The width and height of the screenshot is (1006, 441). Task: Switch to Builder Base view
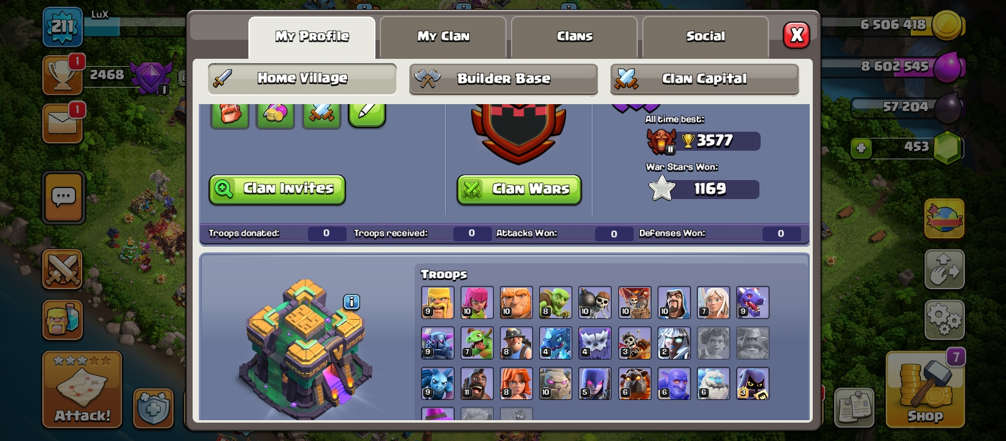click(x=503, y=79)
